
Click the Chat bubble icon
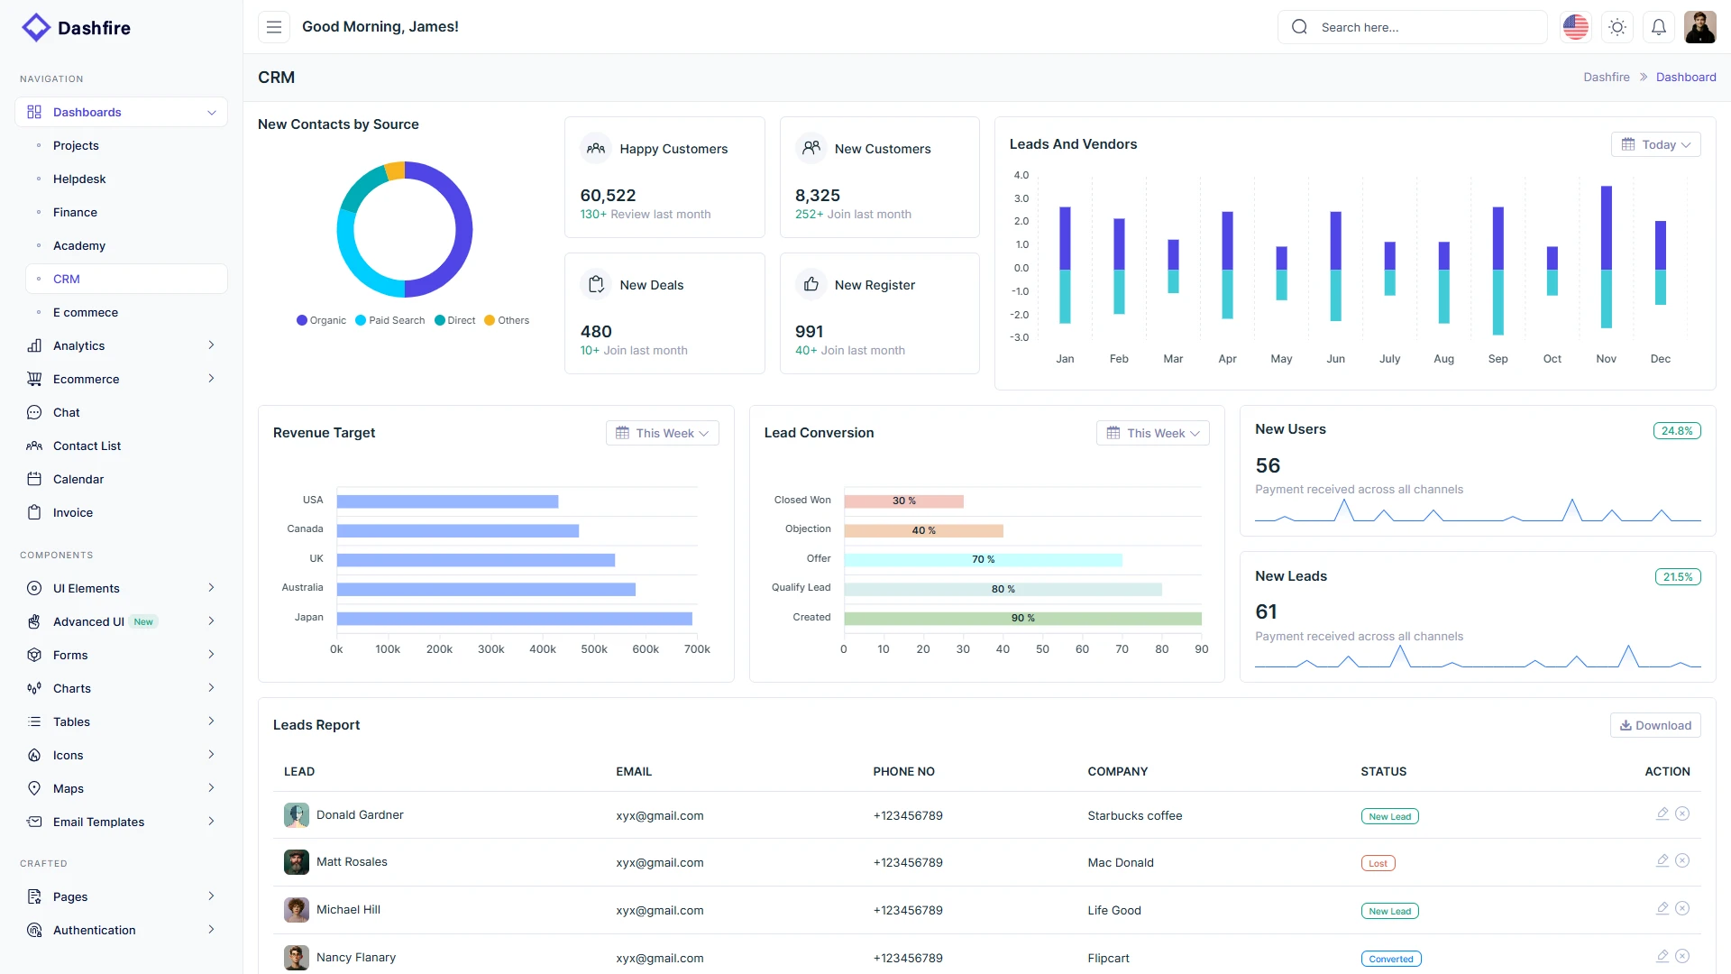[x=34, y=412]
